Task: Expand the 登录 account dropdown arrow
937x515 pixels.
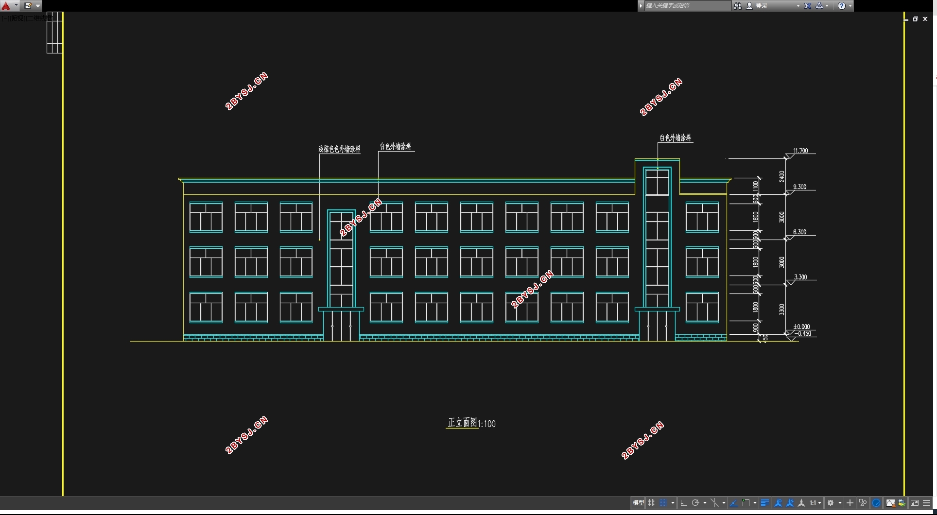Action: click(x=798, y=6)
